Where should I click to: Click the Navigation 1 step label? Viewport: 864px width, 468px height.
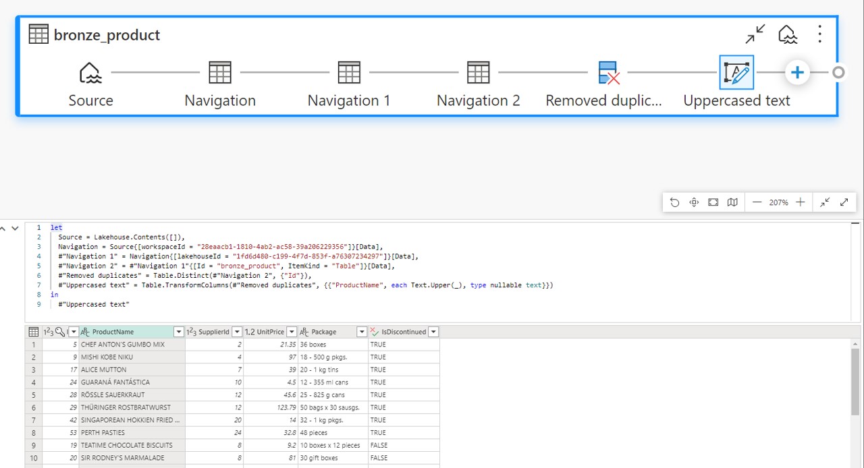(x=348, y=100)
